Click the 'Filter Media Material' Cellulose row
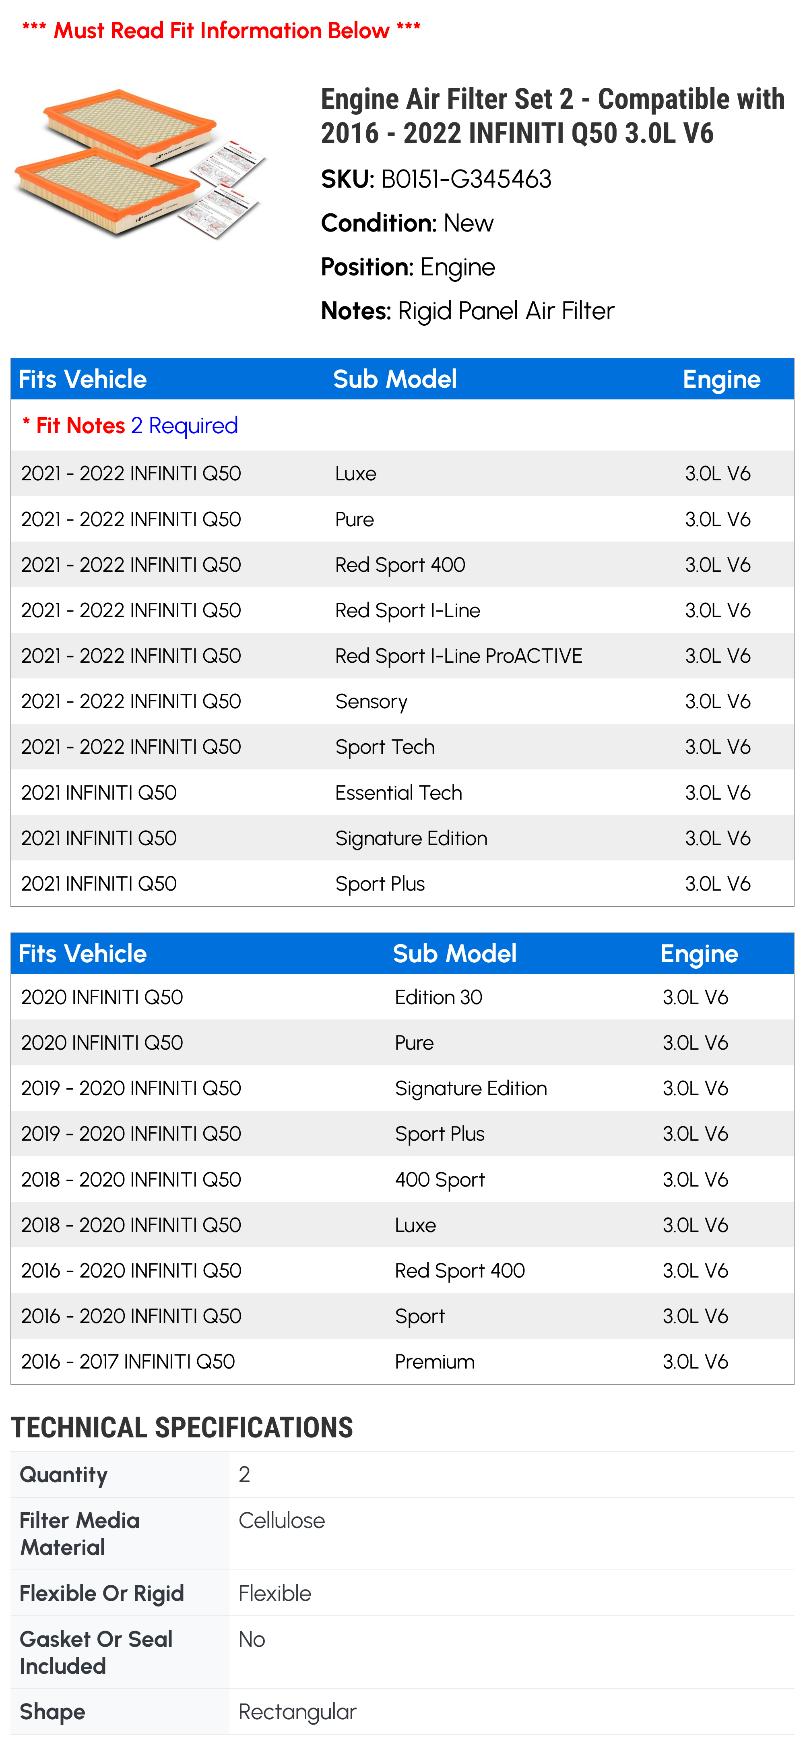The image size is (805, 1745). pyautogui.click(x=402, y=1534)
